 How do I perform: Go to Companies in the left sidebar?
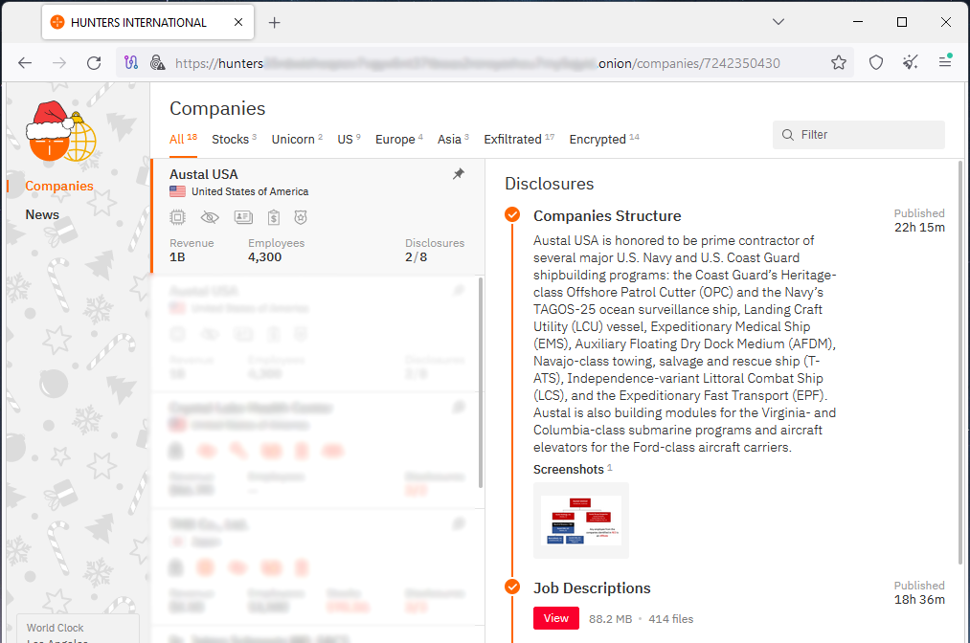[x=59, y=186]
